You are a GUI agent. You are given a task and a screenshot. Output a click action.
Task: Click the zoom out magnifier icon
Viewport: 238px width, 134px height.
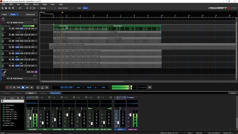click(x=30, y=8)
